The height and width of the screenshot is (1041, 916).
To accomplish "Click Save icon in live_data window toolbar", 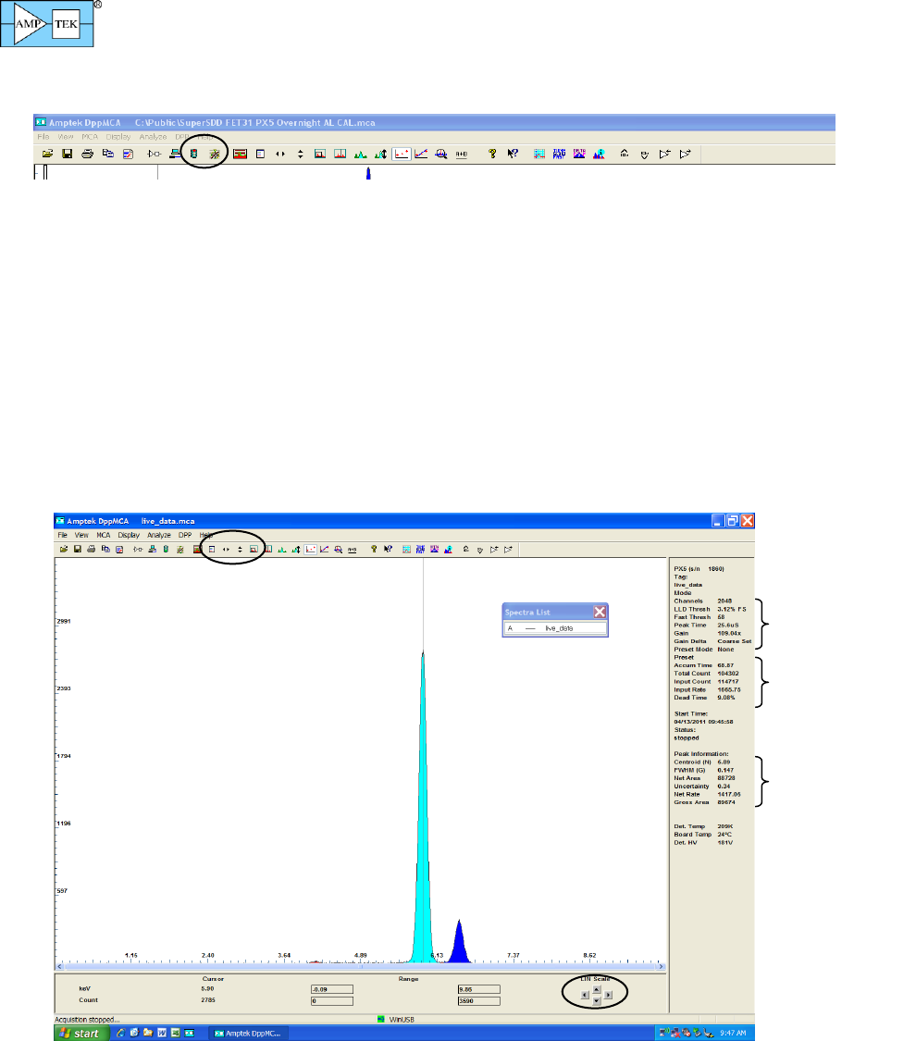I will tap(78, 549).
